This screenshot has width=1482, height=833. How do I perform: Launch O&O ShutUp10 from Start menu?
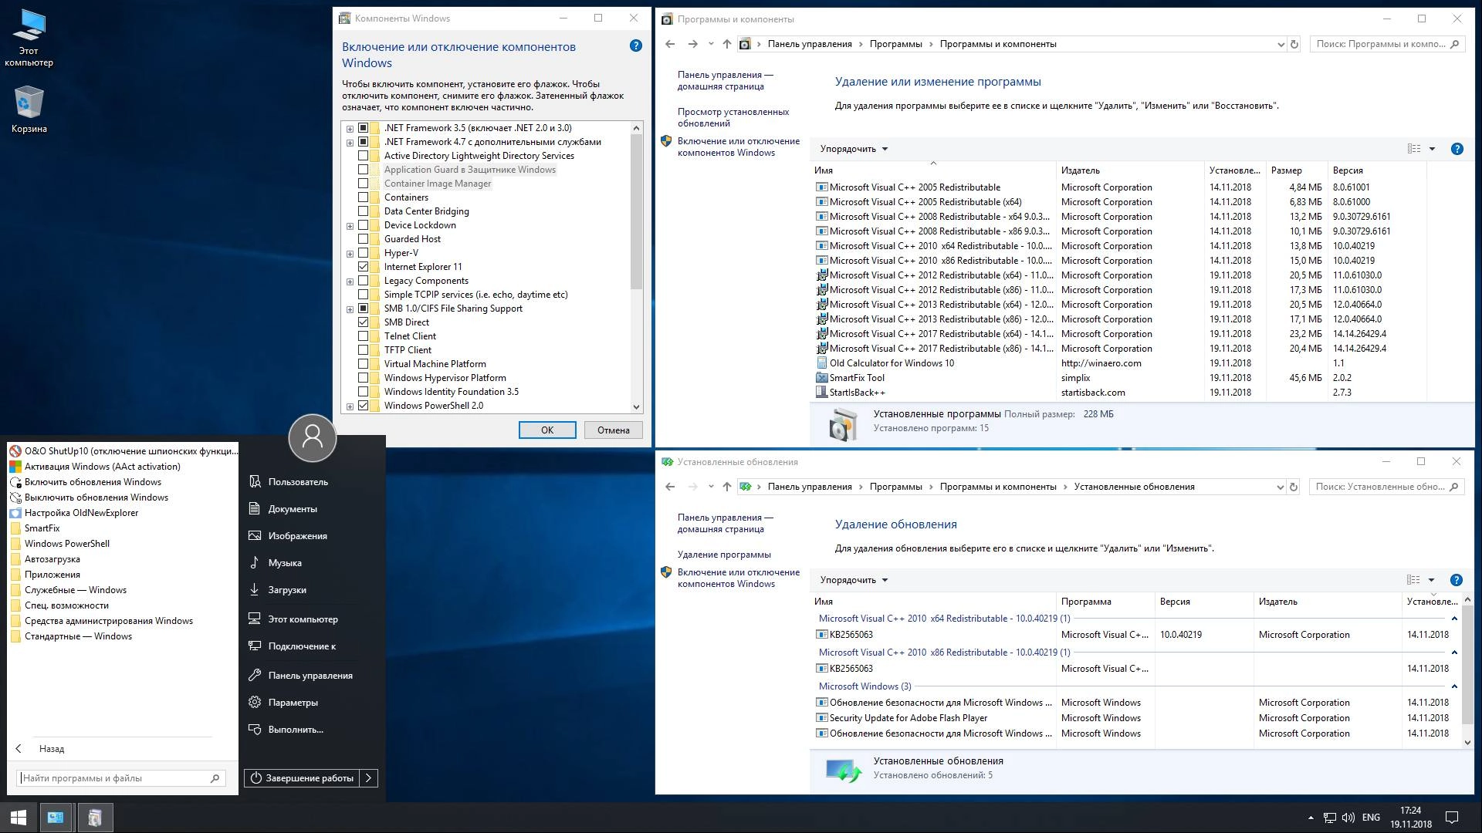[x=123, y=451]
